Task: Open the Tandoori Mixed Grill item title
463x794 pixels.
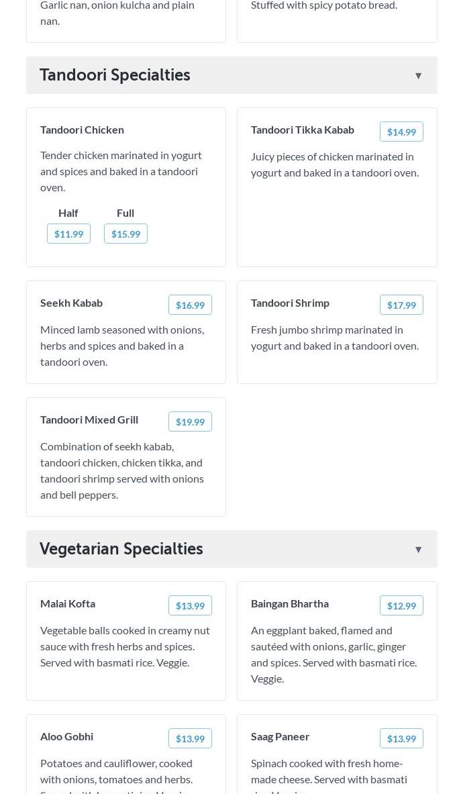Action: tap(89, 419)
